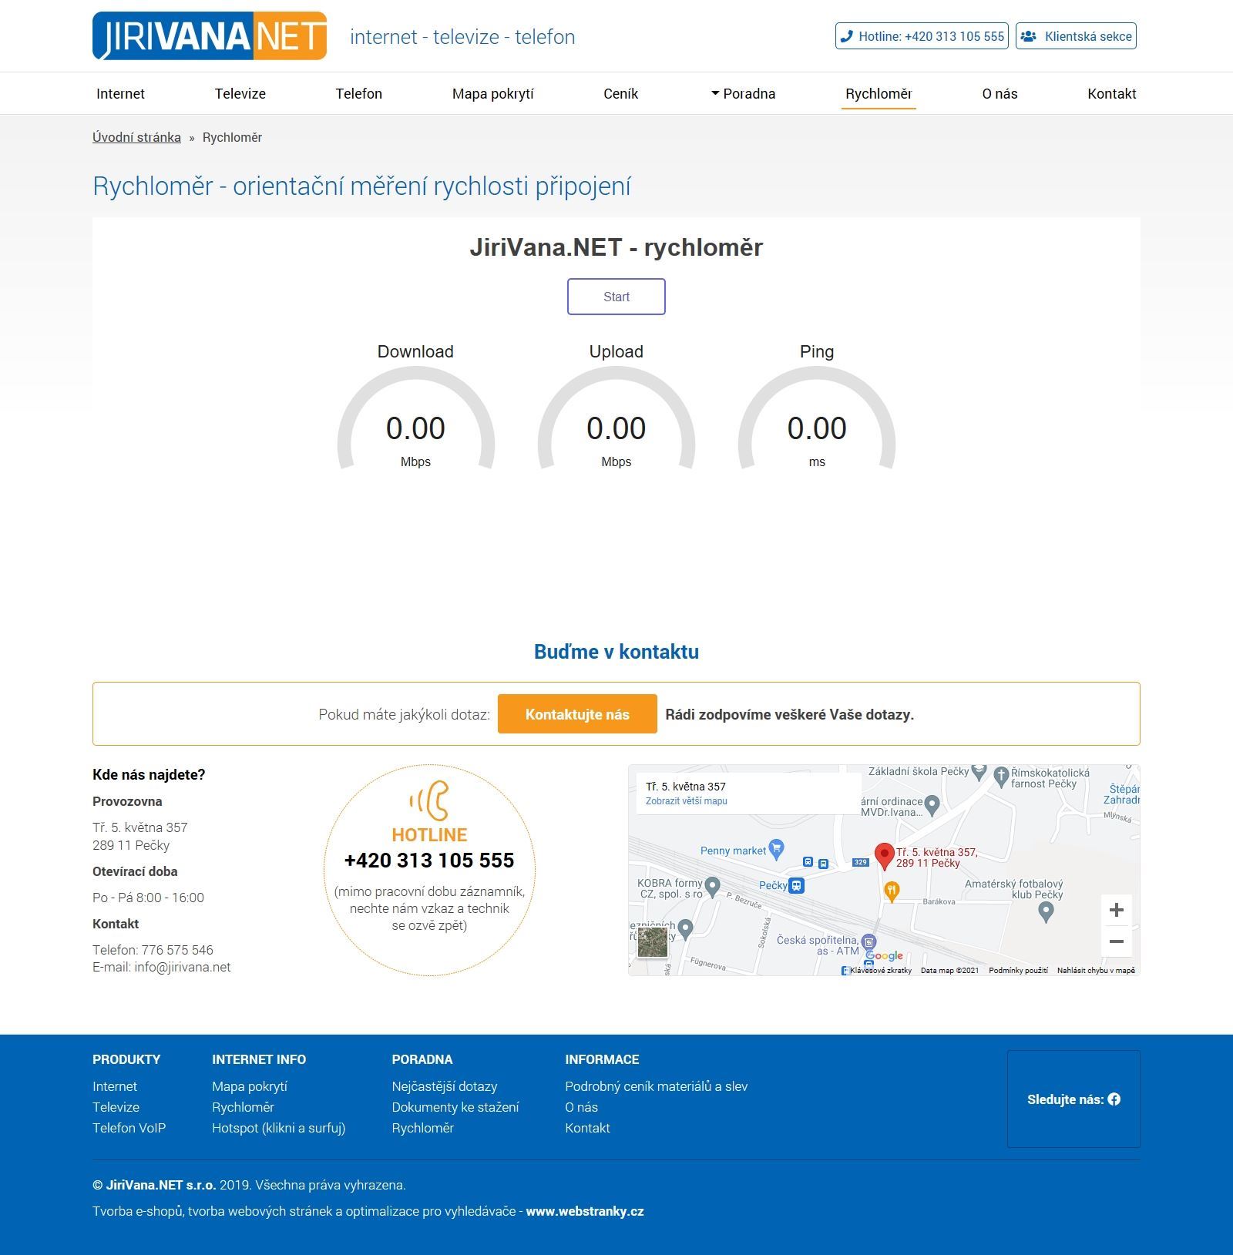Click the Česká spořitelna ATM marker
The width and height of the screenshot is (1233, 1255).
tap(869, 941)
